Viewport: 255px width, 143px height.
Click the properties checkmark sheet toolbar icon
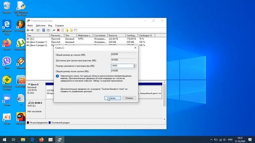tap(63, 30)
